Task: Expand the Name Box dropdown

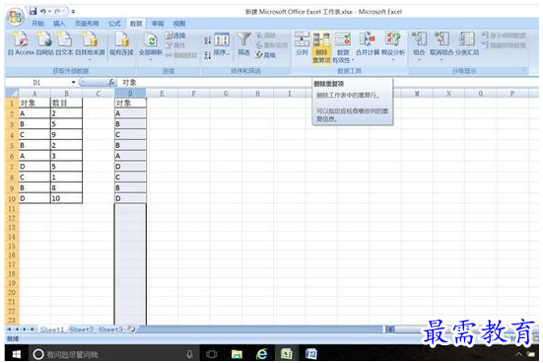Action: [73, 83]
